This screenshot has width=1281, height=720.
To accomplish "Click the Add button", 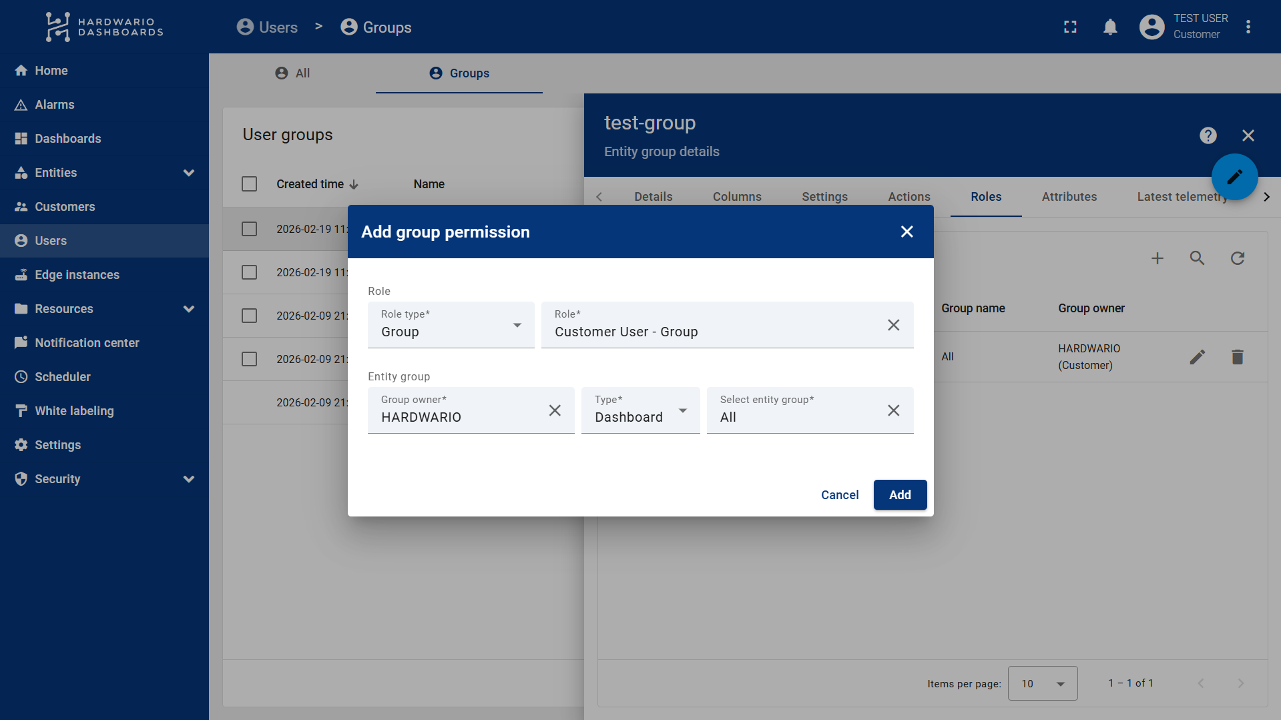I will pos(899,495).
